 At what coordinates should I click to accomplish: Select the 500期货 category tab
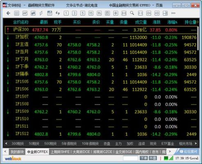50,143
